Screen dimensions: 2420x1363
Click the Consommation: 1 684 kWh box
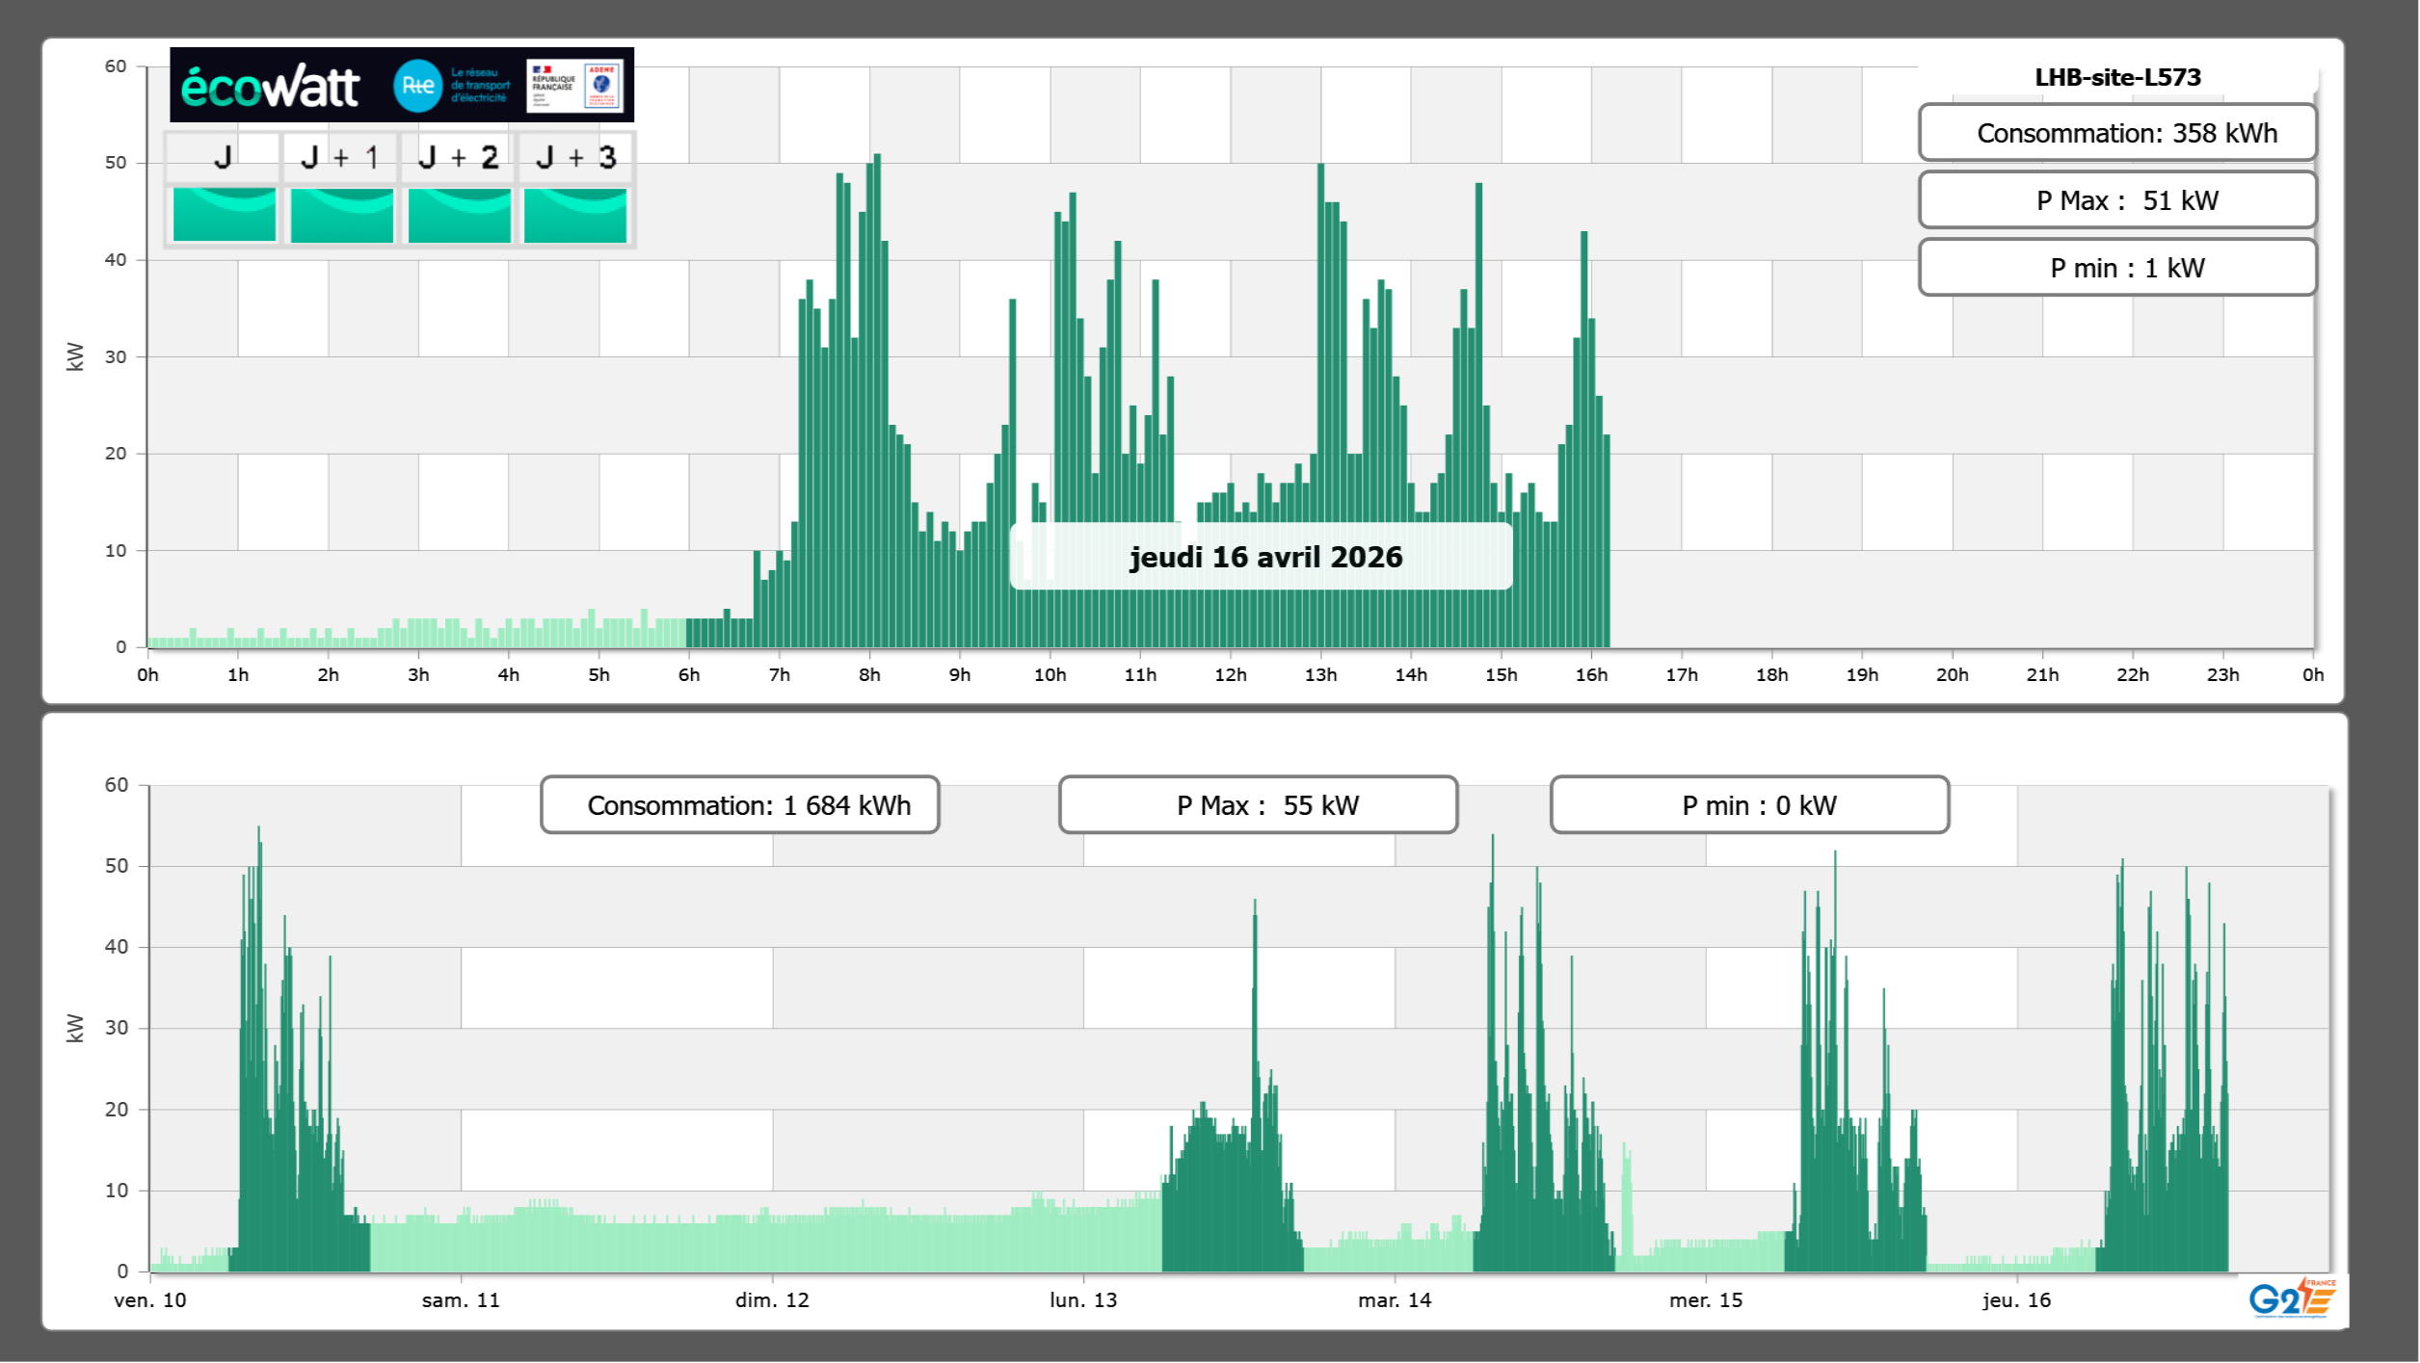[739, 805]
